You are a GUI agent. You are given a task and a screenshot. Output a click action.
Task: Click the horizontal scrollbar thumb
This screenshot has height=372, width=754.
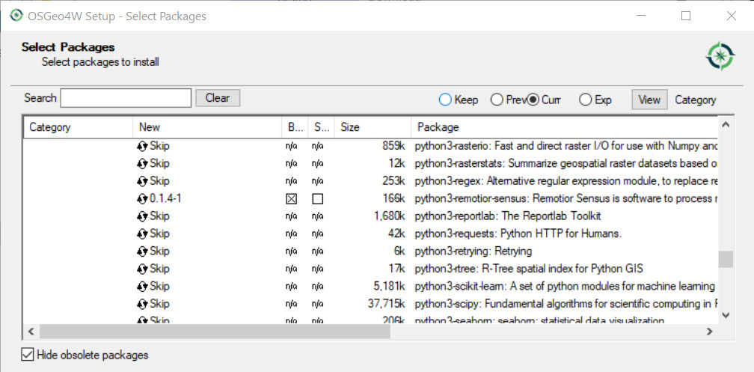tap(215, 332)
